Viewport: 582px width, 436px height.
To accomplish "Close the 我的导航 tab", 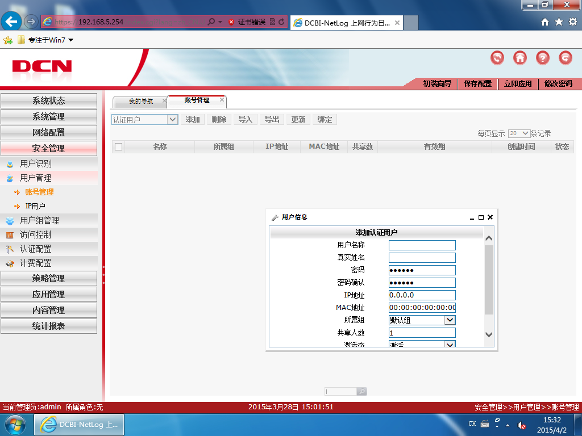I will [164, 101].
